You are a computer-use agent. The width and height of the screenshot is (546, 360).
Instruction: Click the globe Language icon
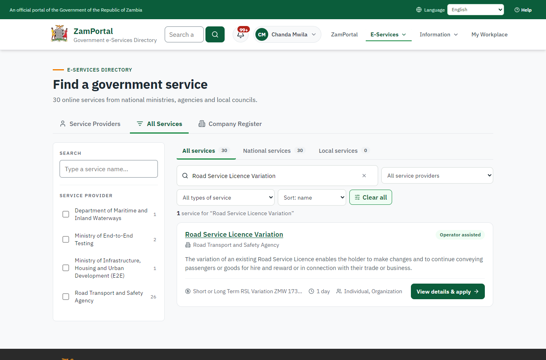(x=419, y=10)
